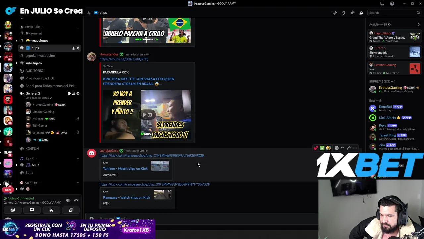The width and height of the screenshot is (424, 239).
Task: Open KenaBot in member list
Action: tap(395, 108)
